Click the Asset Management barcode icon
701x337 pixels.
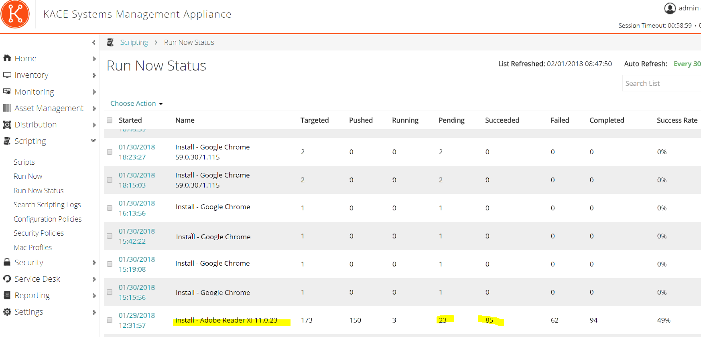7,108
